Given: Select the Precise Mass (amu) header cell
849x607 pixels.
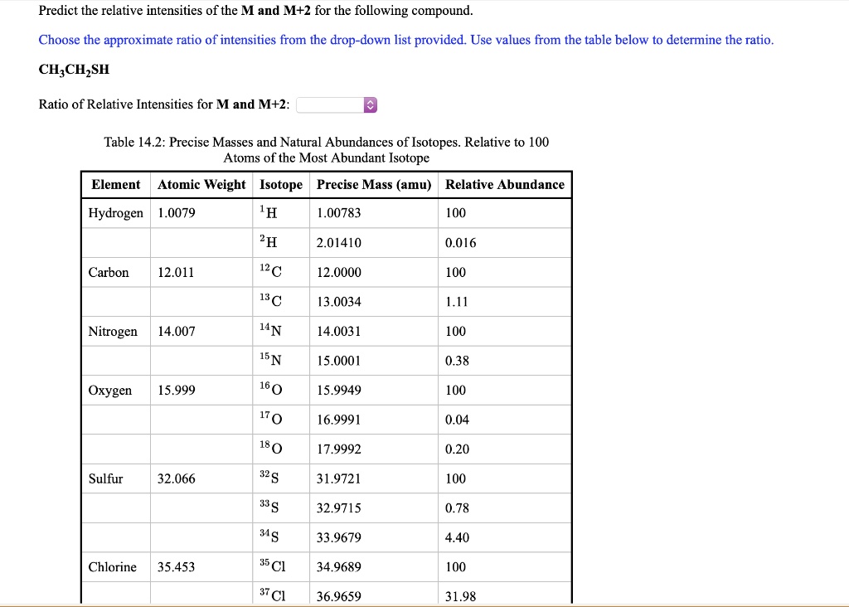Looking at the screenshot, I should 371,184.
